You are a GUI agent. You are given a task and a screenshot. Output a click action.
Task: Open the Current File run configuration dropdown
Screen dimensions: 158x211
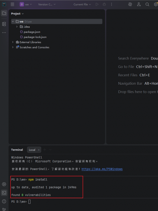coord(82,4)
